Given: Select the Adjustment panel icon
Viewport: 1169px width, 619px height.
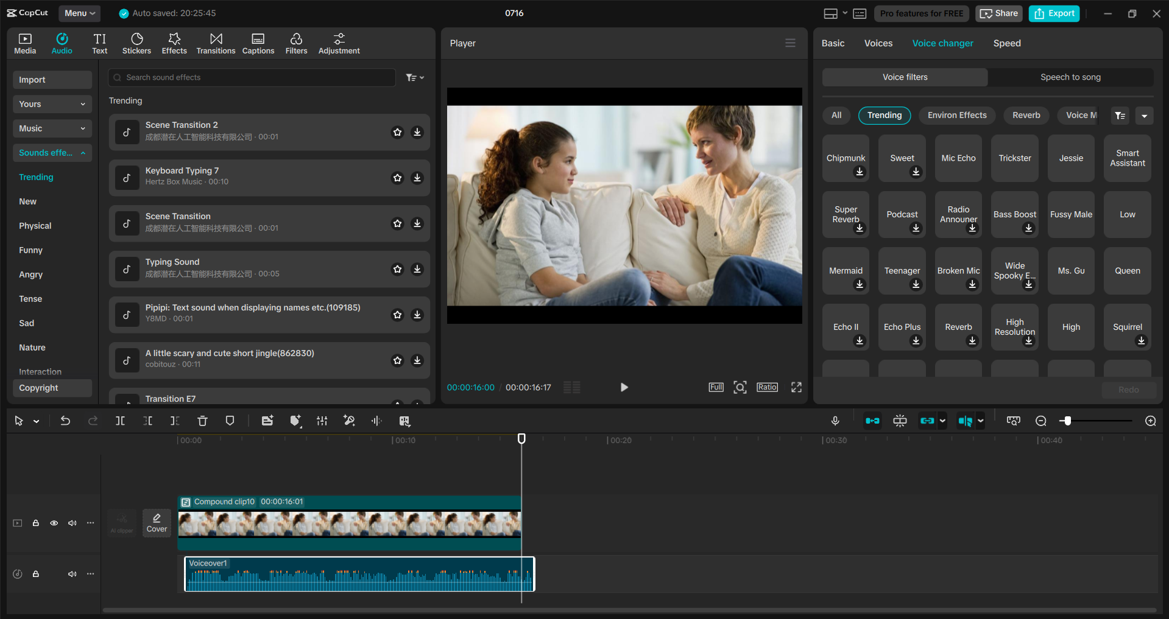Looking at the screenshot, I should point(339,43).
